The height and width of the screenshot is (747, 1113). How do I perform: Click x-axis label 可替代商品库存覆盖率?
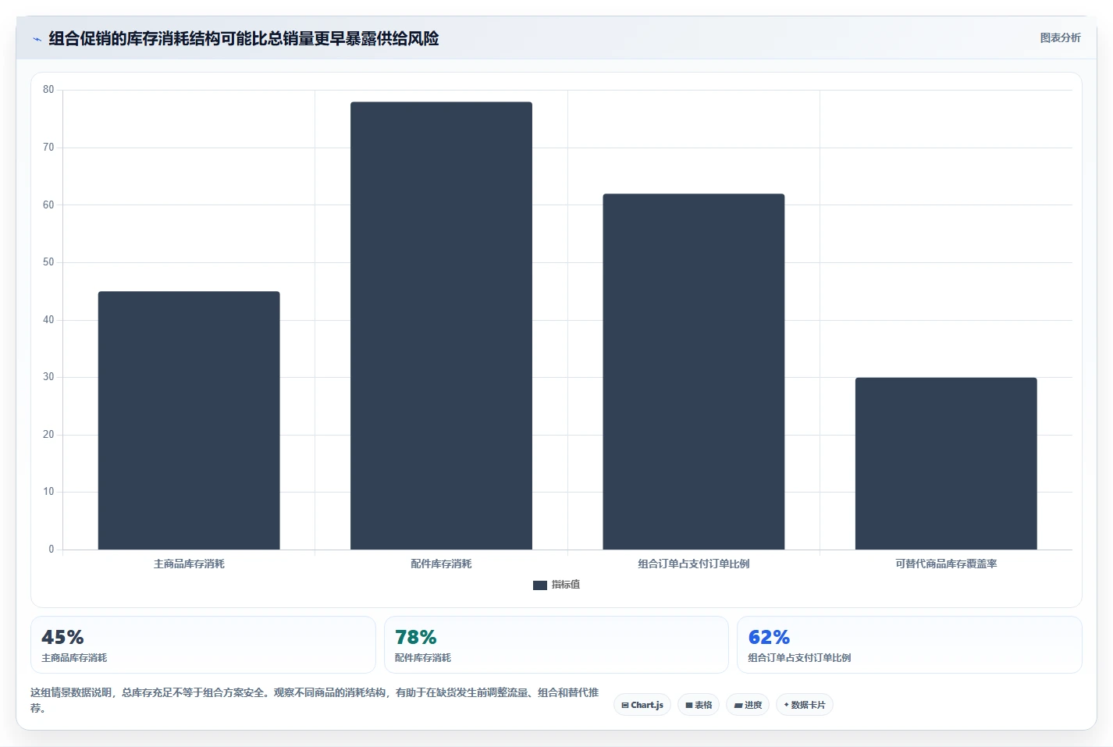click(x=946, y=564)
